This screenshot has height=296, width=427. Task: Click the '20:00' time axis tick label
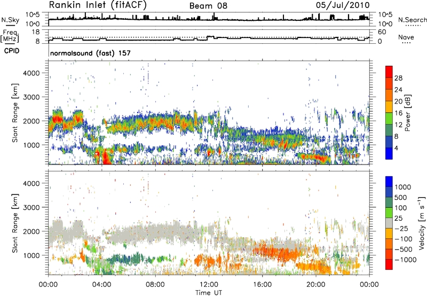pyautogui.click(x=315, y=285)
